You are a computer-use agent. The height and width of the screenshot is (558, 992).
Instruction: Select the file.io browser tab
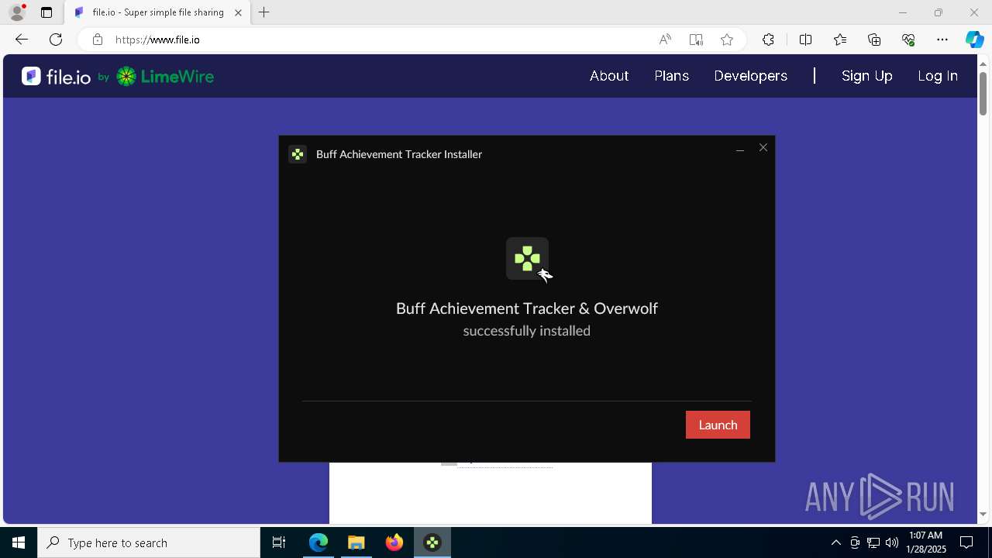(x=157, y=12)
